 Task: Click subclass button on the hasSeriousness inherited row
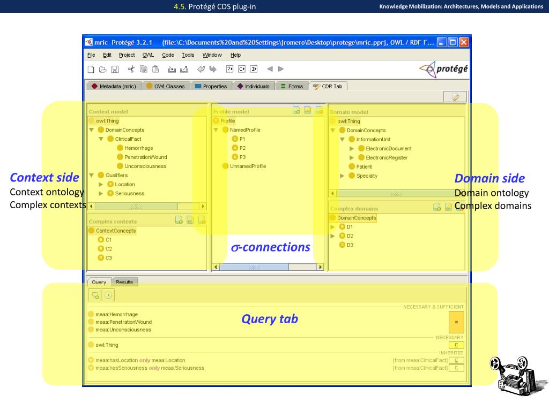click(x=456, y=368)
